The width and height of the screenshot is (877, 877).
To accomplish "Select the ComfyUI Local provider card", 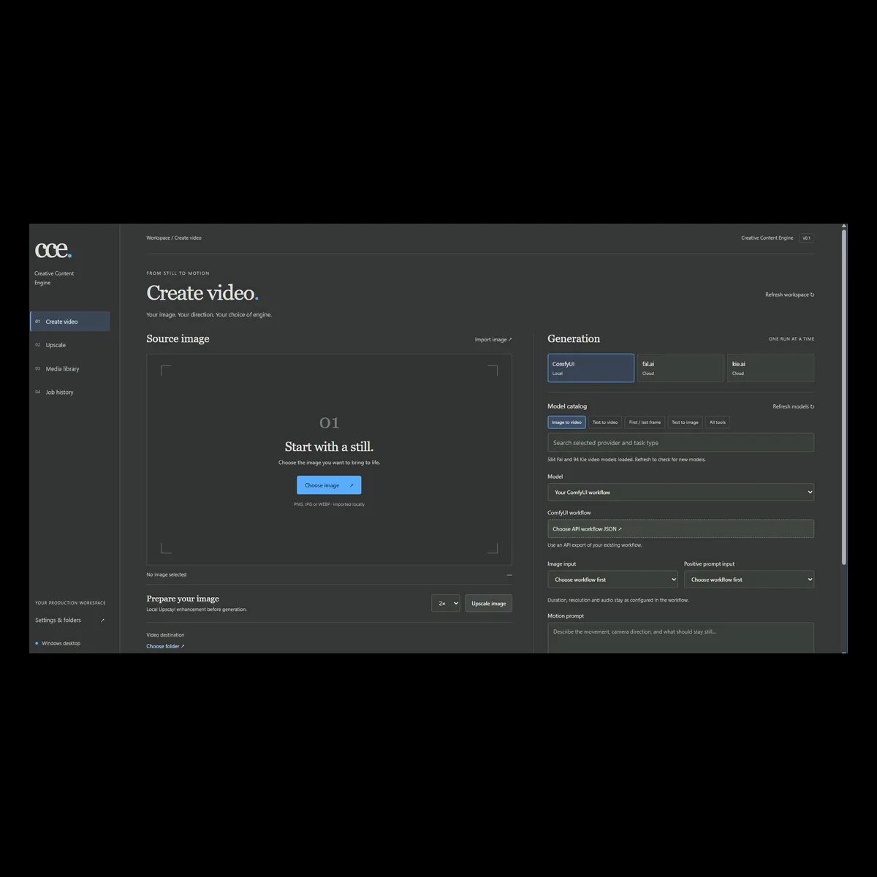I will pos(591,368).
